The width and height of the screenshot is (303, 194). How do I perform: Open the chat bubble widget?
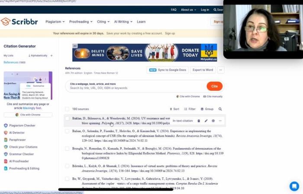[x=294, y=186]
